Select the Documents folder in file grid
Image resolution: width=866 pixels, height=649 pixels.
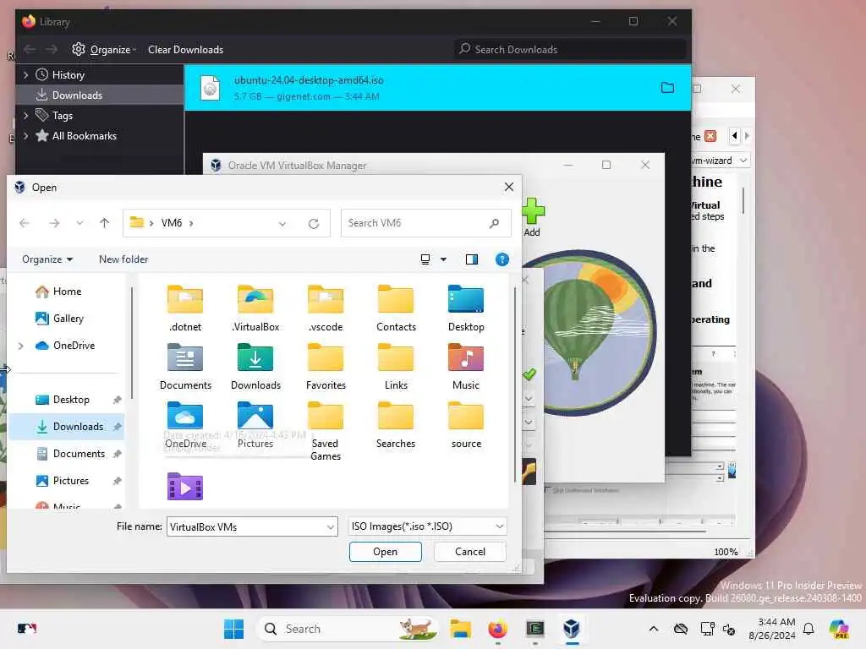[x=185, y=367]
